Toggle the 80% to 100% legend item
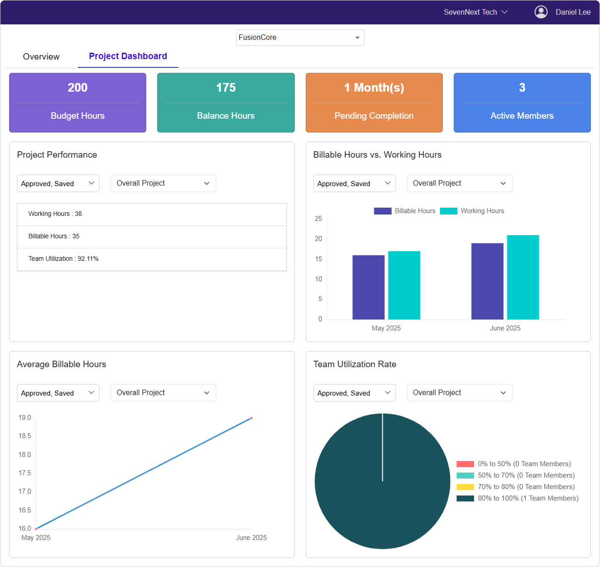Screen dimensions: 600x567 coord(465,498)
